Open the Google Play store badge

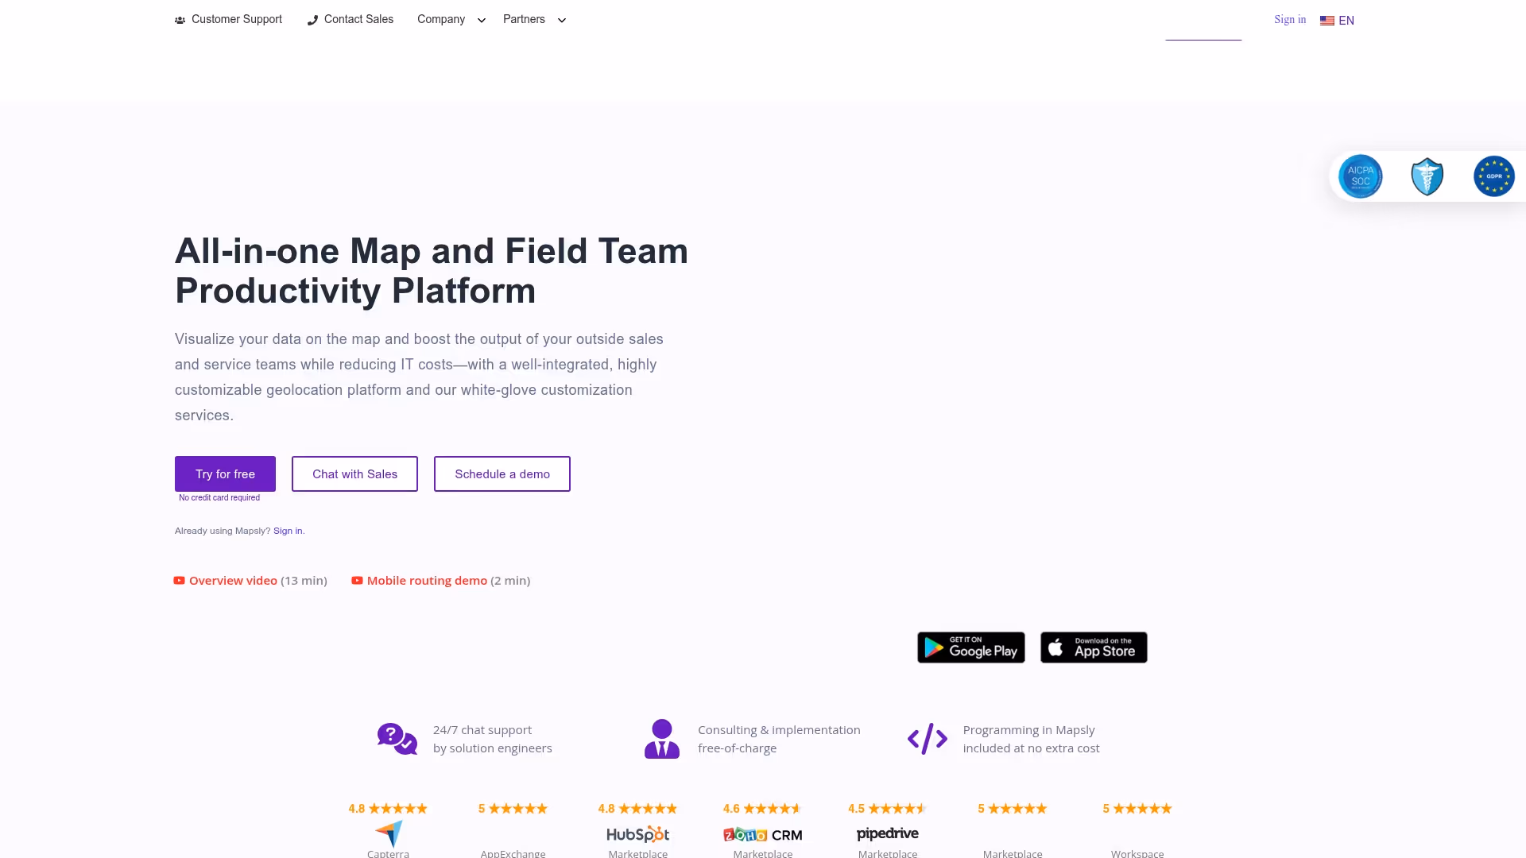click(970, 647)
